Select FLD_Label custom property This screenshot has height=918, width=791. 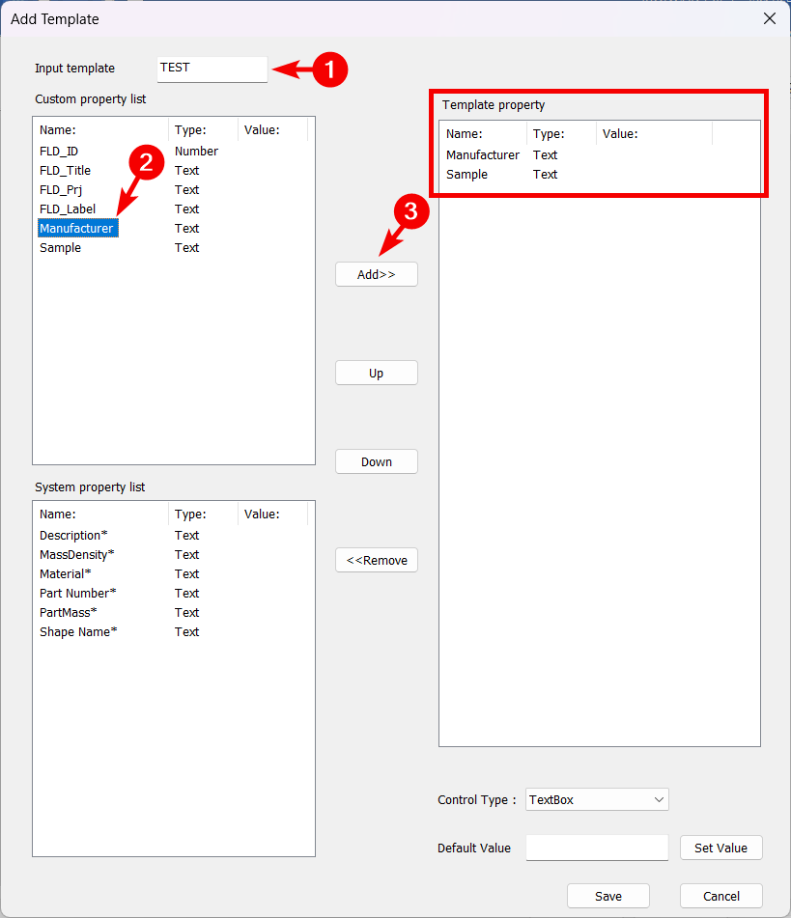pos(68,209)
